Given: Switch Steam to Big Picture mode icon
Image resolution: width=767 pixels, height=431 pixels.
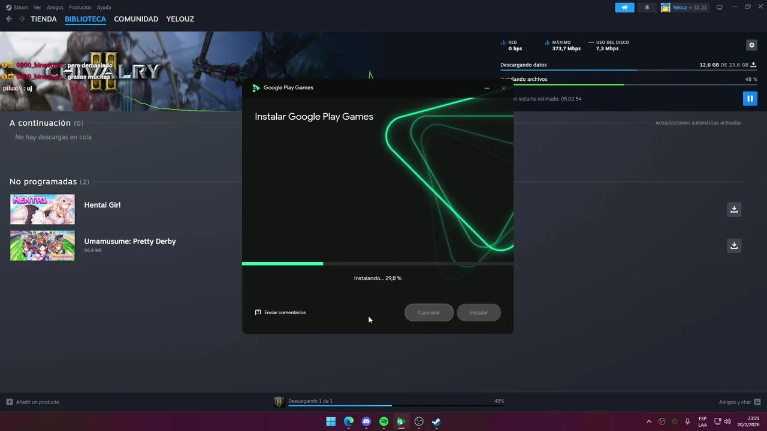Looking at the screenshot, I should [719, 7].
